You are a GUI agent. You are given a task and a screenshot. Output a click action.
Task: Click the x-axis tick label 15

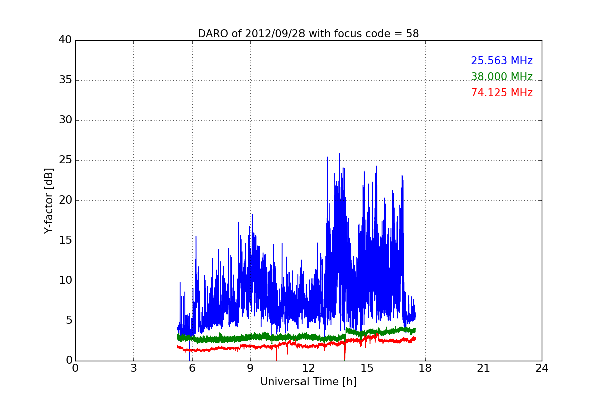tap(367, 368)
